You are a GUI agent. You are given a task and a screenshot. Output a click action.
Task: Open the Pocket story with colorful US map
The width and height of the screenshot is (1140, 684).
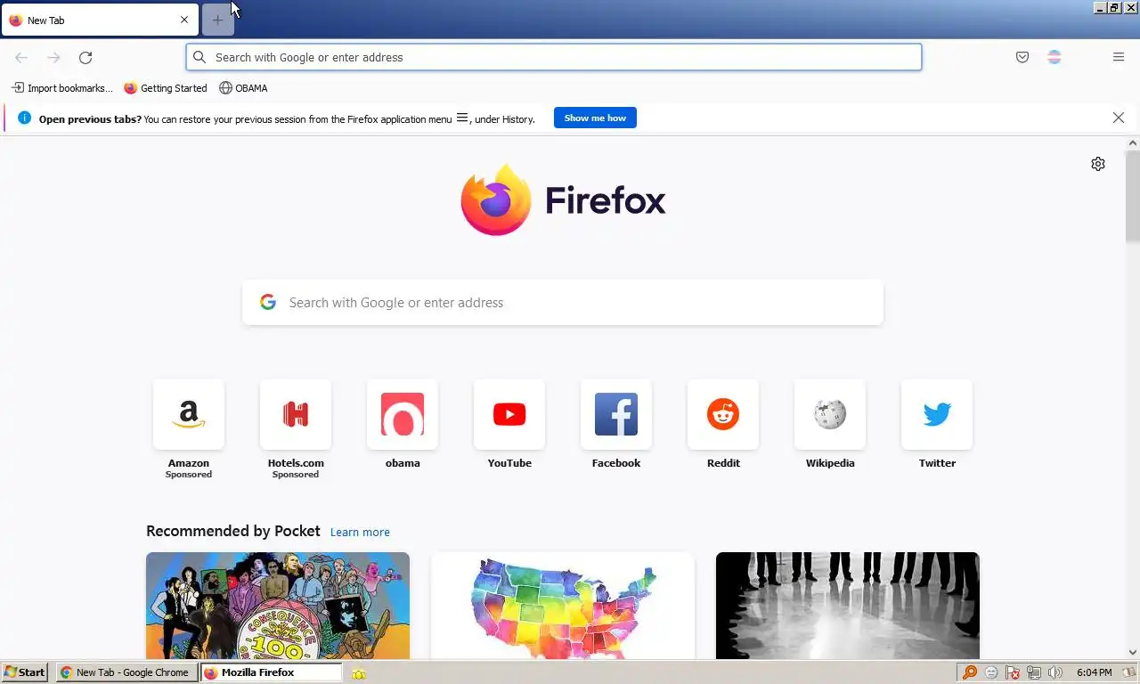(x=563, y=606)
